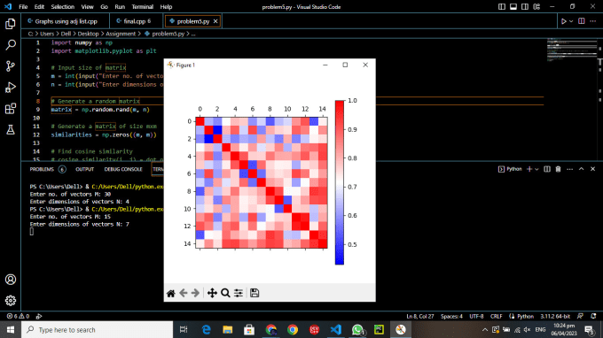This screenshot has height=338, width=603.
Task: Expand the Run Python file dropdown arrow
Action: (x=571, y=21)
